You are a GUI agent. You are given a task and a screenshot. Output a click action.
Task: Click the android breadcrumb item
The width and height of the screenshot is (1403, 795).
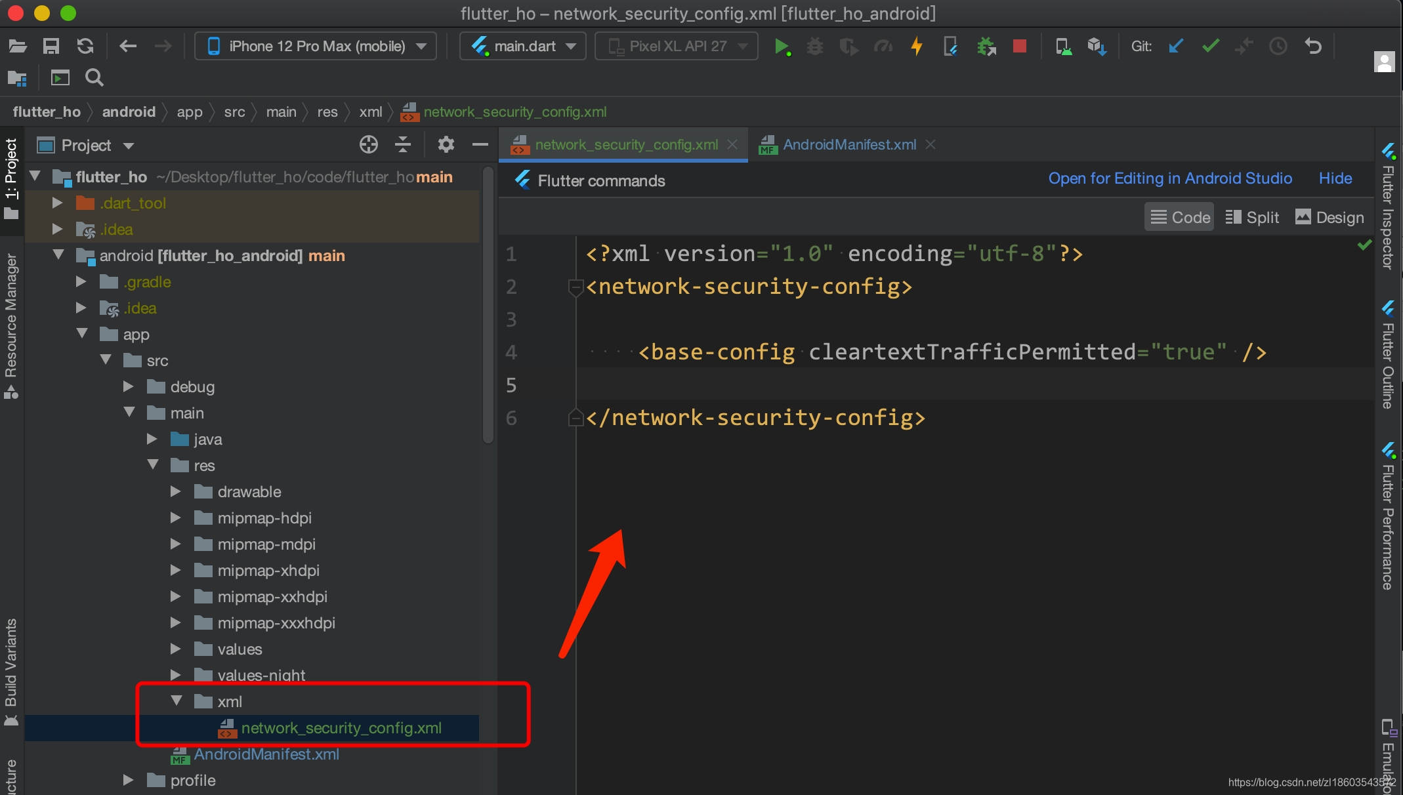pos(129,112)
